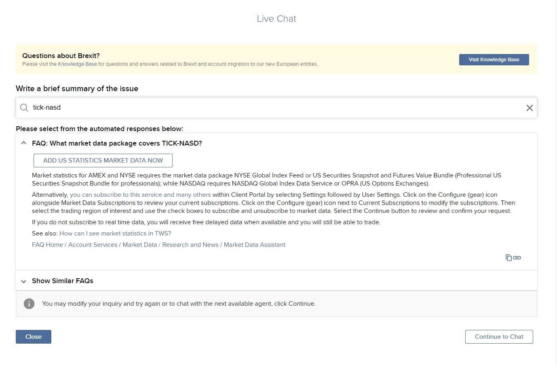Go to the FAQ Home breadcrumb

47,245
